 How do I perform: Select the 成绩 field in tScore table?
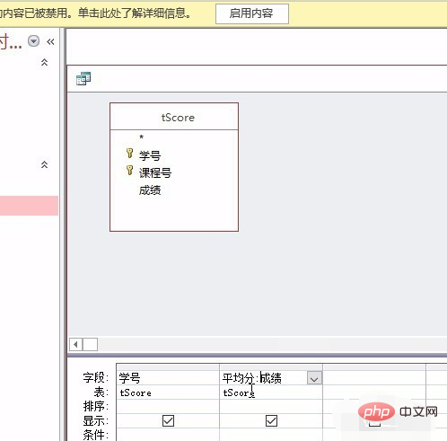pyautogui.click(x=150, y=190)
